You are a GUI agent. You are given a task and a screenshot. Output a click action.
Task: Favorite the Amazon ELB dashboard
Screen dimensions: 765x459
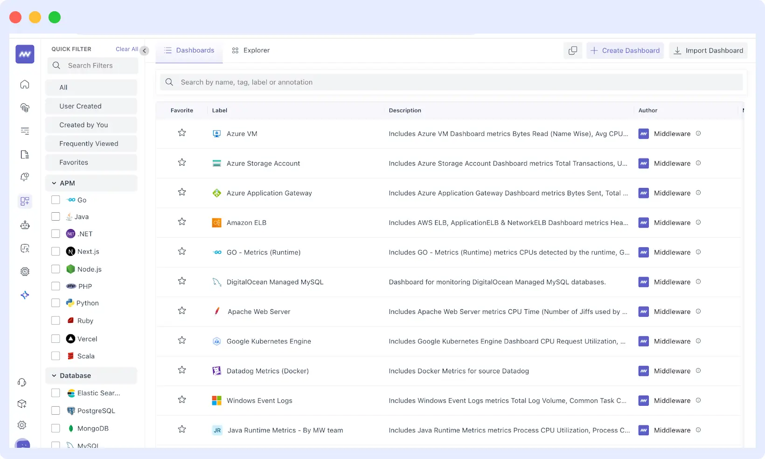coord(182,222)
